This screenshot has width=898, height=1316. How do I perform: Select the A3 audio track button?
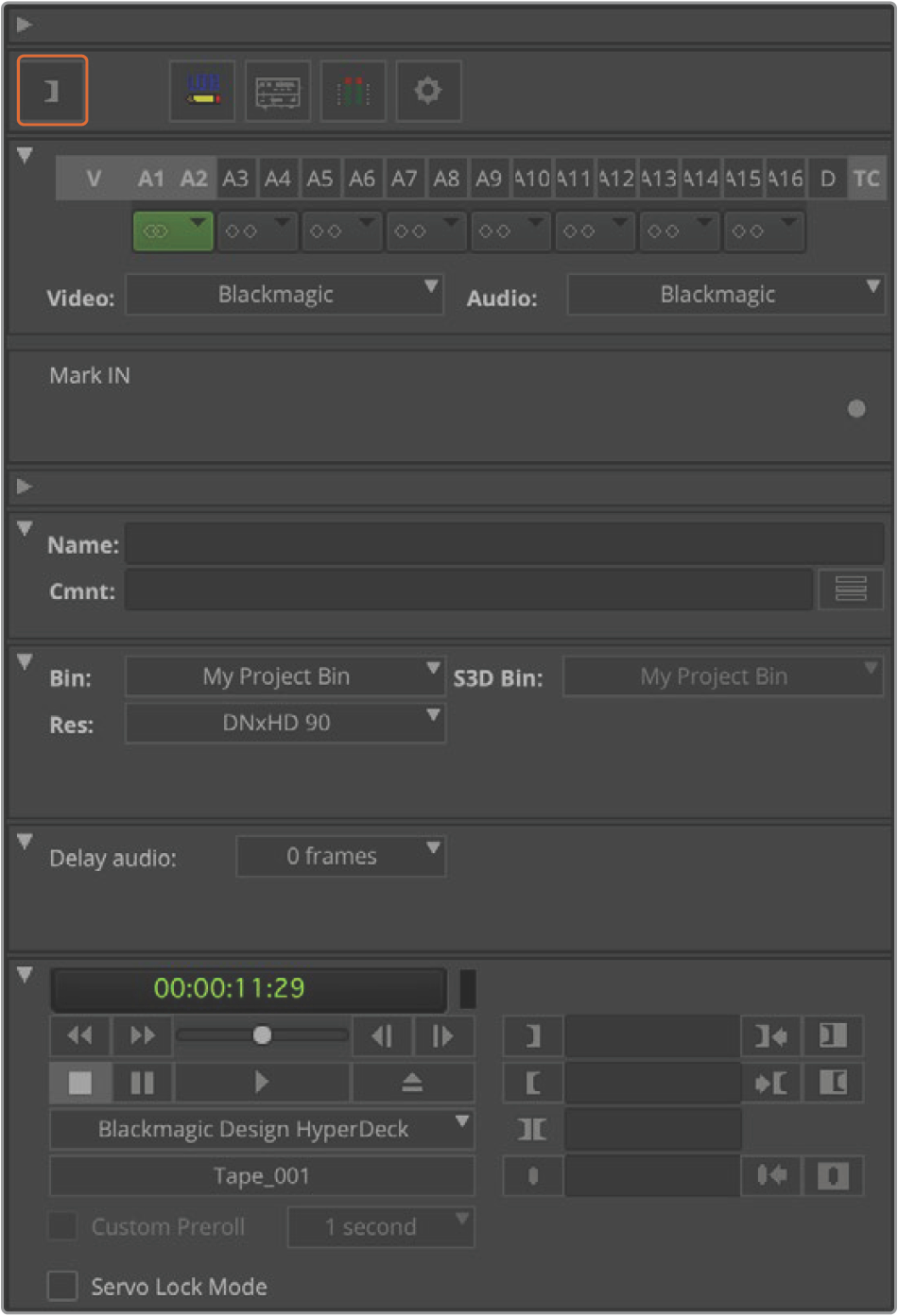(235, 179)
